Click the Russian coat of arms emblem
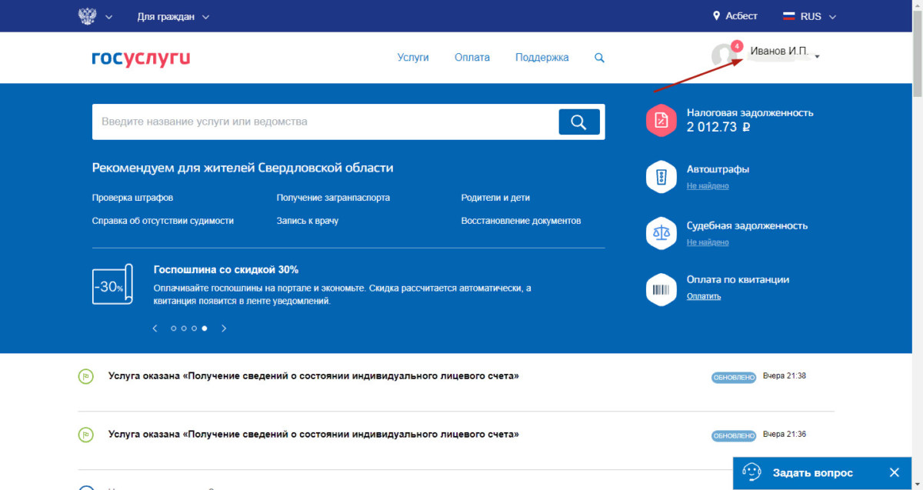923x490 pixels. pyautogui.click(x=87, y=16)
